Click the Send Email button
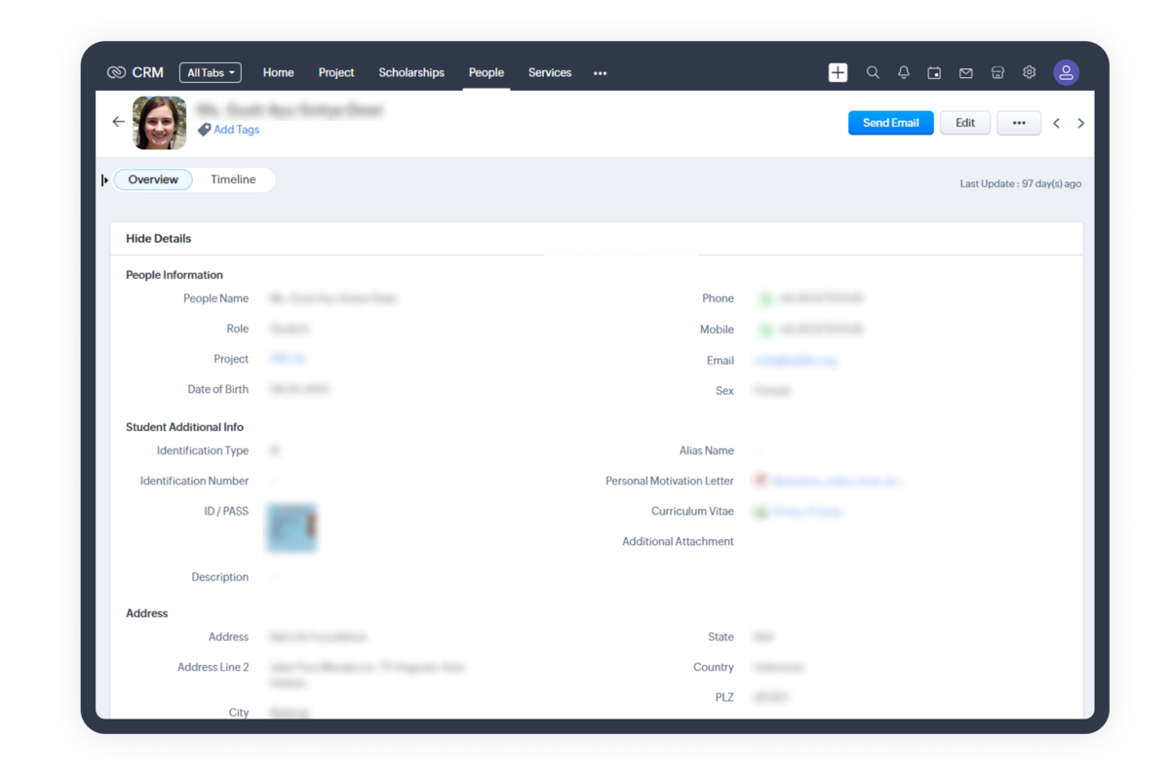The height and width of the screenshot is (779, 1169). (890, 123)
